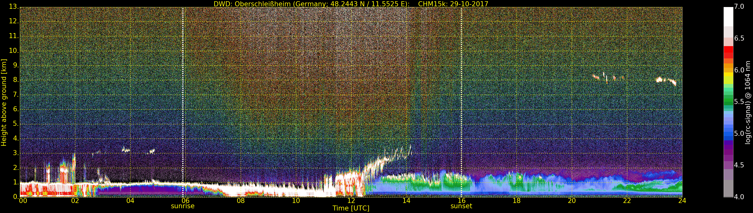Click the 04 tick on the time axis

click(x=130, y=201)
